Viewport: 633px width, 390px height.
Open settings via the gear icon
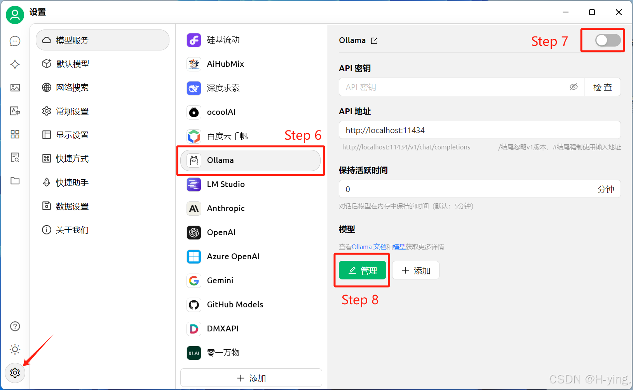tap(15, 373)
